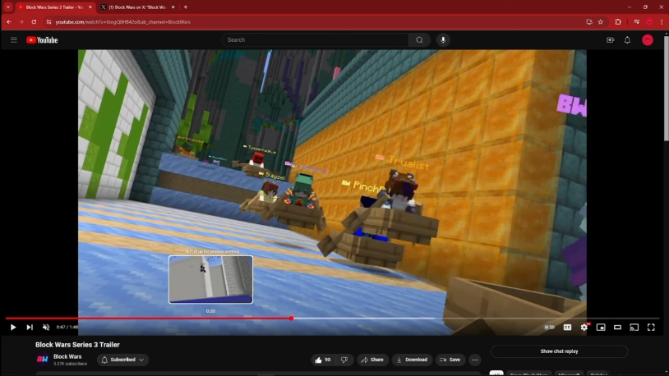
Task: Click the video title Block Wars Series 3 Trailer
Action: (x=77, y=345)
